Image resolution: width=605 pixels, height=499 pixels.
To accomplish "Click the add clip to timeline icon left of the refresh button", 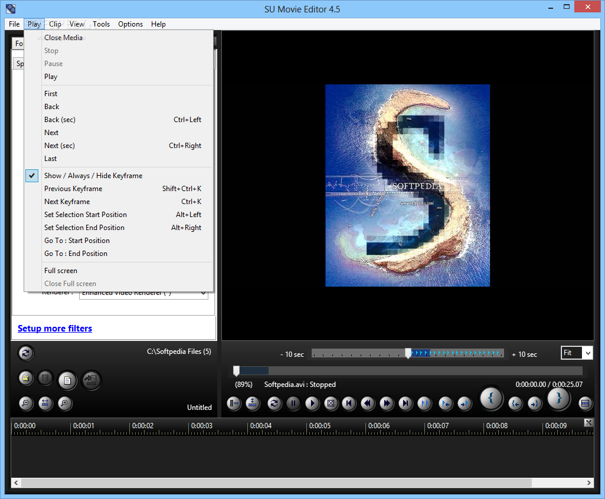I will [x=234, y=403].
